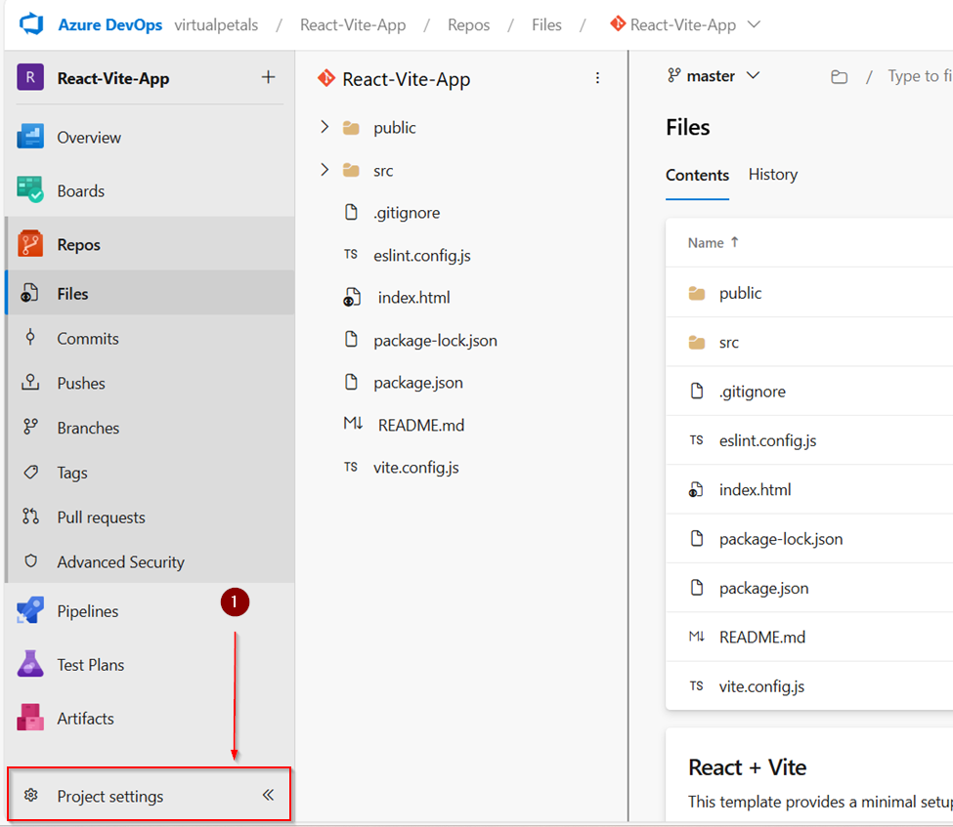Click the Pushes icon in sidebar

click(x=30, y=383)
